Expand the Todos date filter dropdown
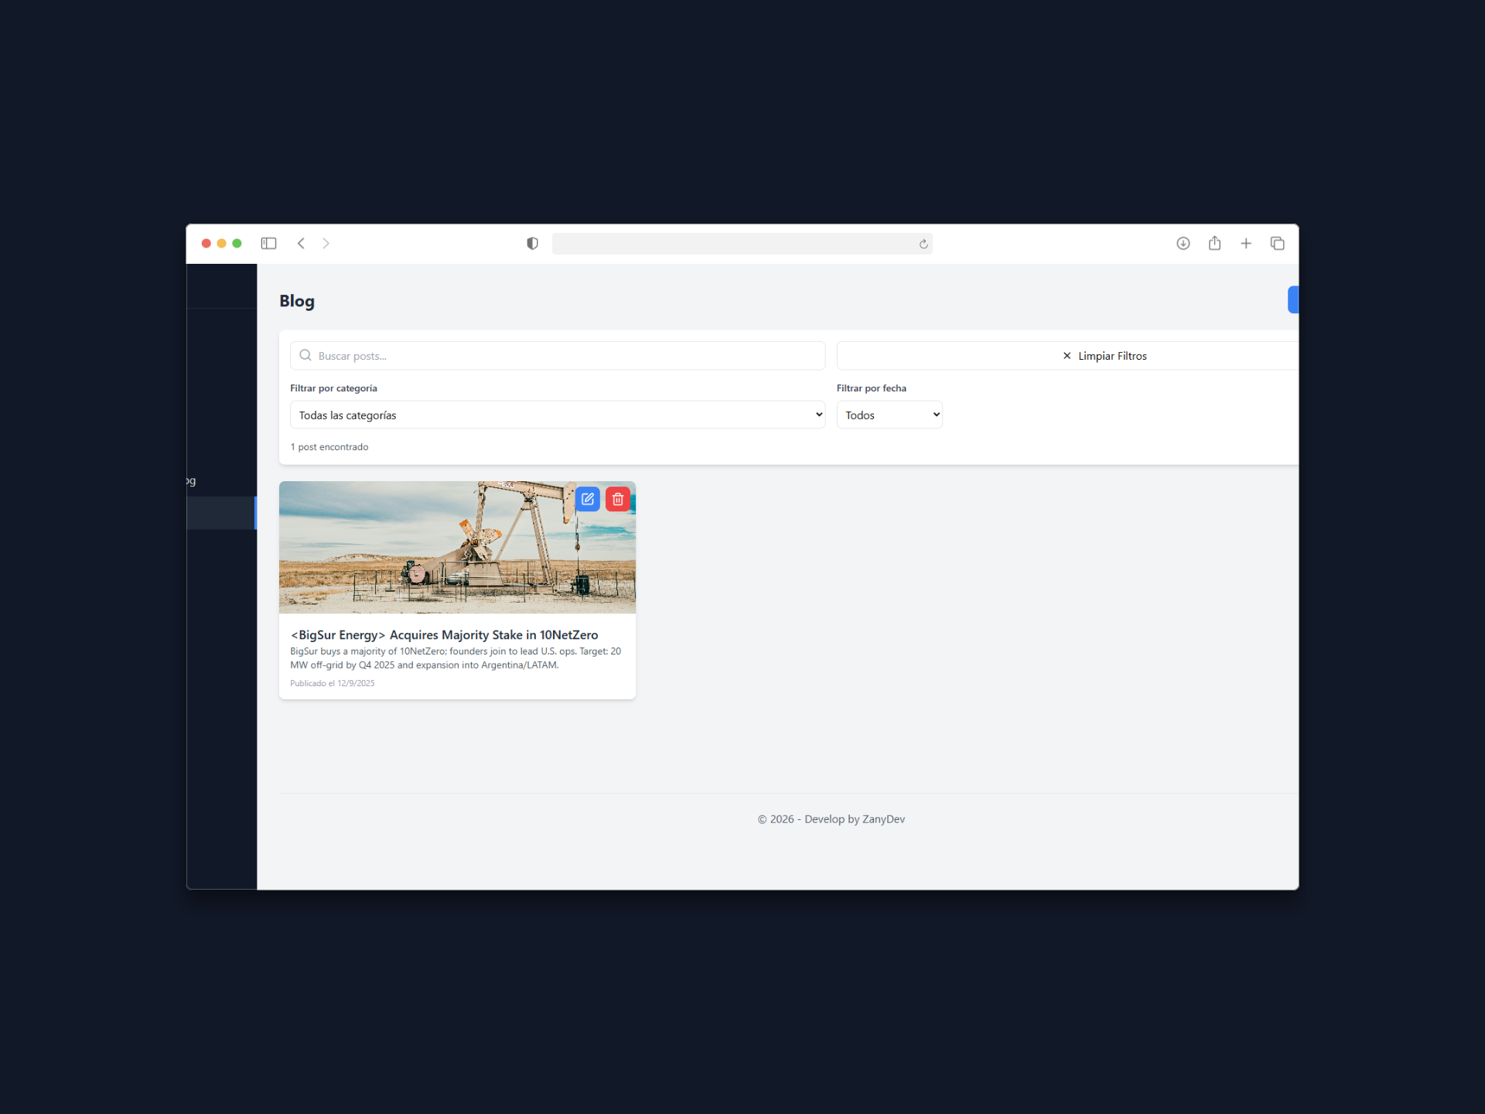Viewport: 1485px width, 1114px height. coord(889,415)
